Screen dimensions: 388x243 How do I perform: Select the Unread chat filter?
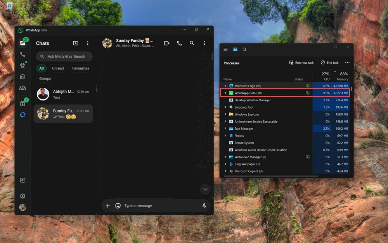tap(58, 68)
